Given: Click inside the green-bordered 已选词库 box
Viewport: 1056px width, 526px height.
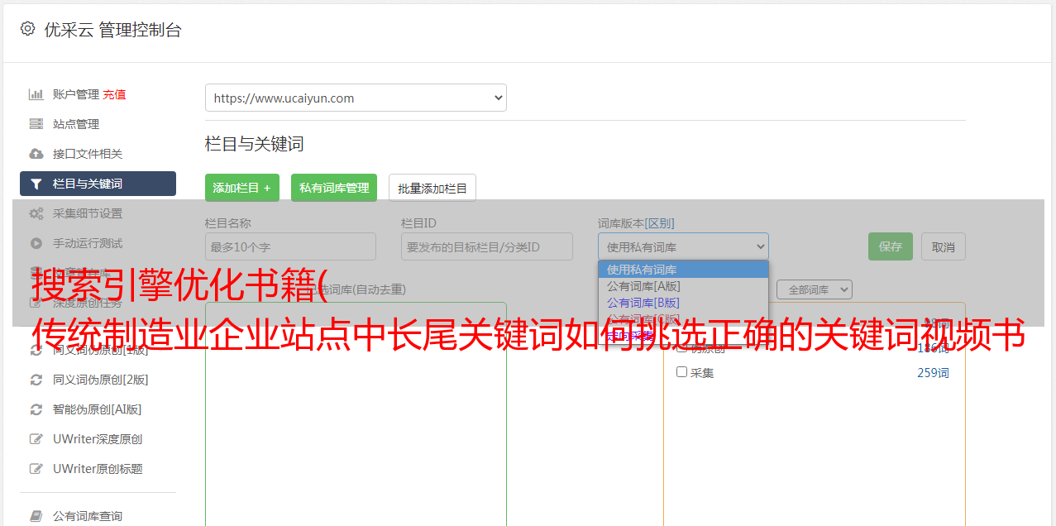Looking at the screenshot, I should coord(356,414).
